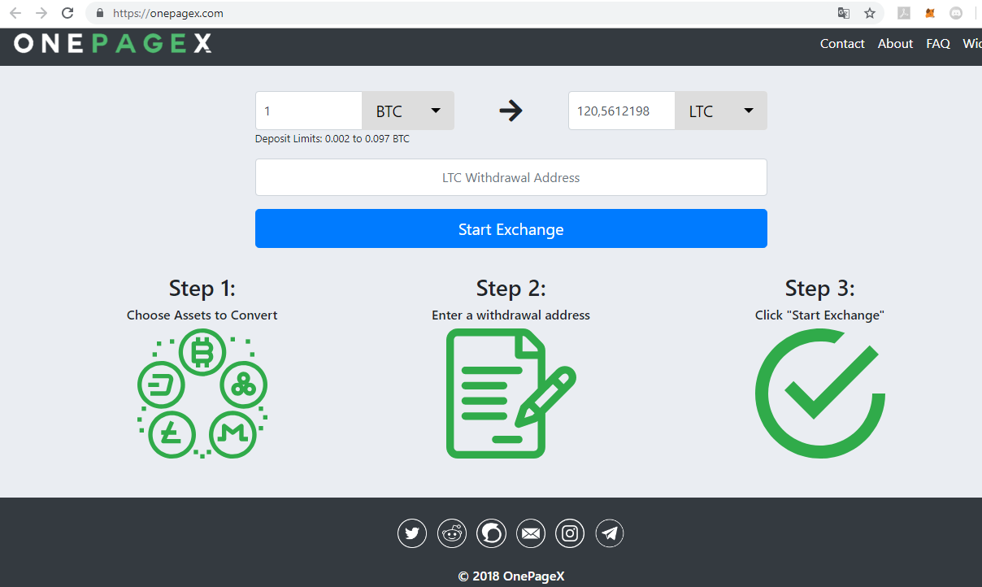The width and height of the screenshot is (982, 587).
Task: Click the Step 2 heading
Action: coord(511,289)
